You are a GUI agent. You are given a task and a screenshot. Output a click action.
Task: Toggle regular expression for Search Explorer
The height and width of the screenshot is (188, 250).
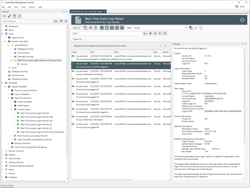[x=61, y=21]
